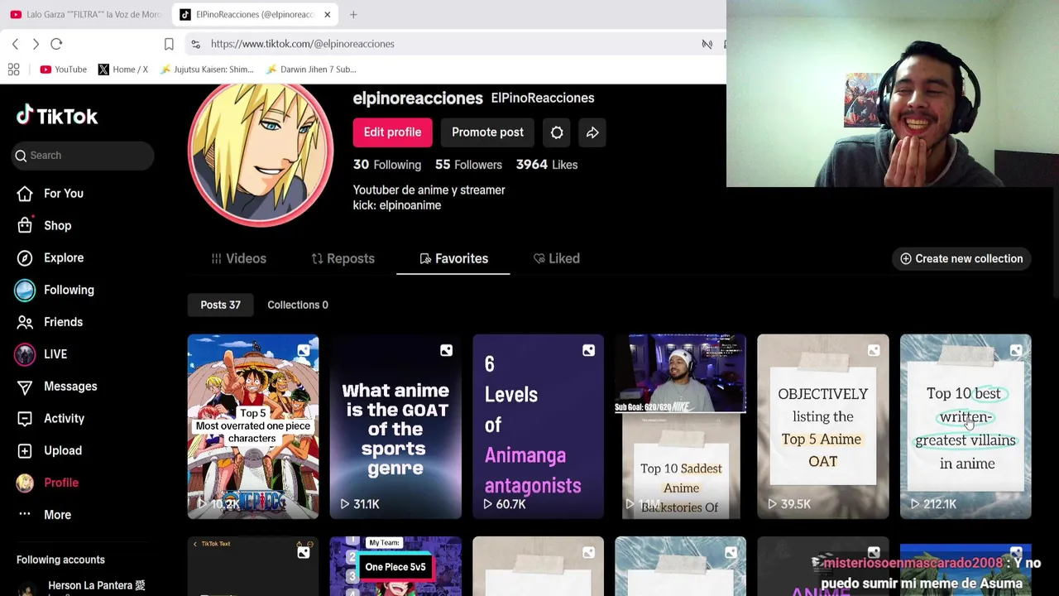
Task: Open the Home / X bookmark
Action: (122, 70)
